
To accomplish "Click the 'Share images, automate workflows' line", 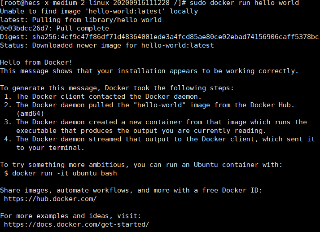I will [x=131, y=190].
